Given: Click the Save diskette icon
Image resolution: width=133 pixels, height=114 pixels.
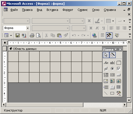Looking at the screenshot, I should point(18,35).
